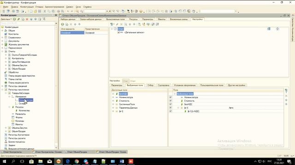Open the Другие настройки tab
Screen dimensions: 295x165
(x=236, y=85)
